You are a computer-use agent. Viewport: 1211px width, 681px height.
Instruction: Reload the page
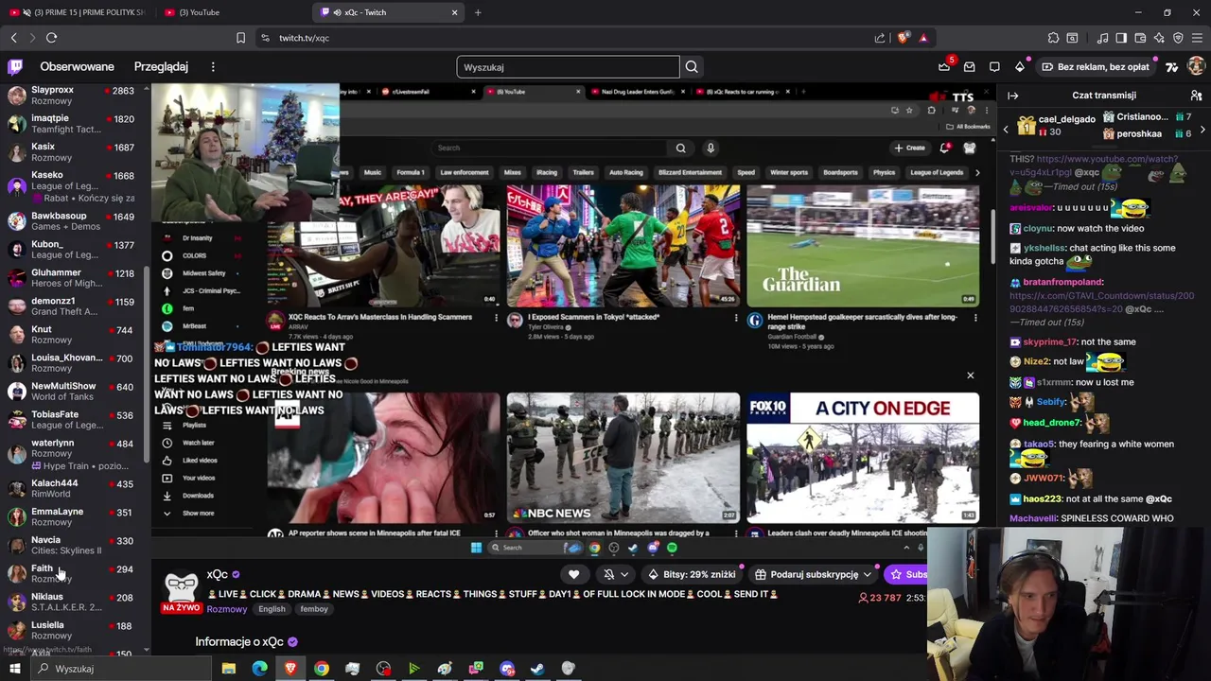[51, 38]
